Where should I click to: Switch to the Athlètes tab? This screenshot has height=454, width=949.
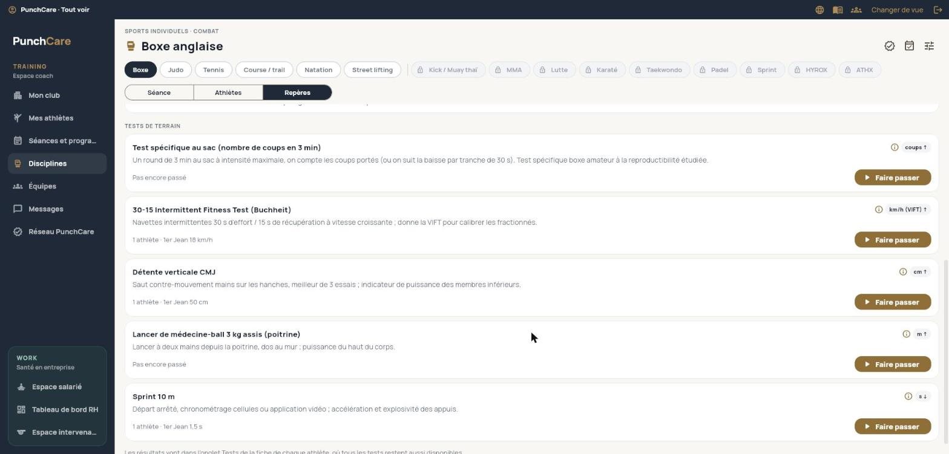tap(228, 92)
